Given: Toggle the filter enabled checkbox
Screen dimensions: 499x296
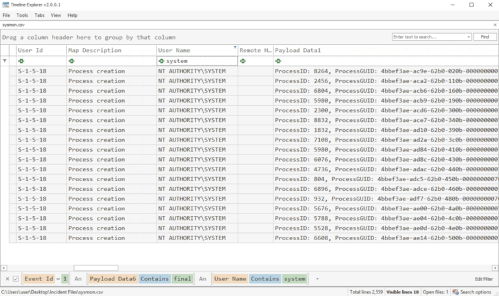Looking at the screenshot, I should tap(16, 278).
